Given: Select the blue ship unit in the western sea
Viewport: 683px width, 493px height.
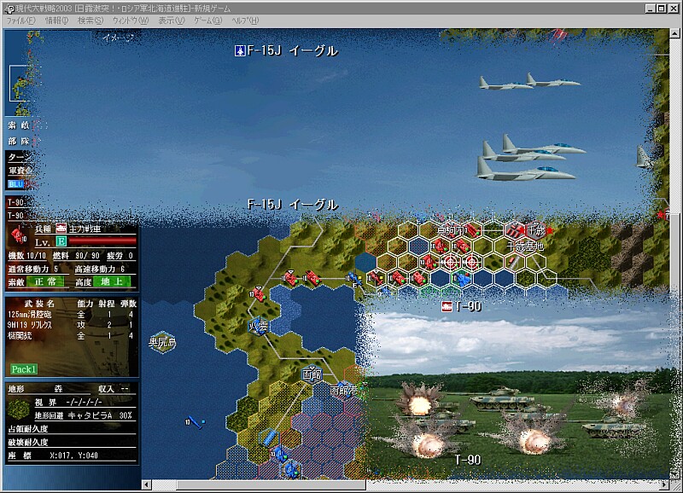Looking at the screenshot, I should coord(196,422).
